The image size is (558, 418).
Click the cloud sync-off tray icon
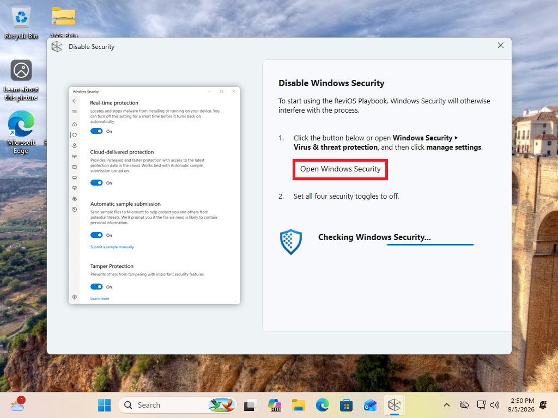[464, 405]
